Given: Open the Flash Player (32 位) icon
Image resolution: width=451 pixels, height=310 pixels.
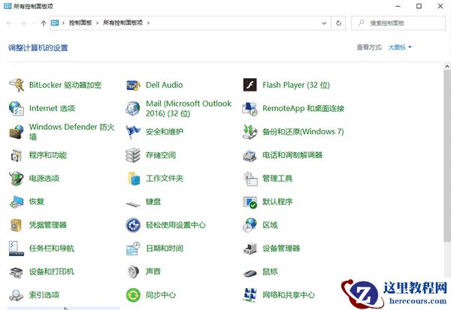Looking at the screenshot, I should coord(250,85).
